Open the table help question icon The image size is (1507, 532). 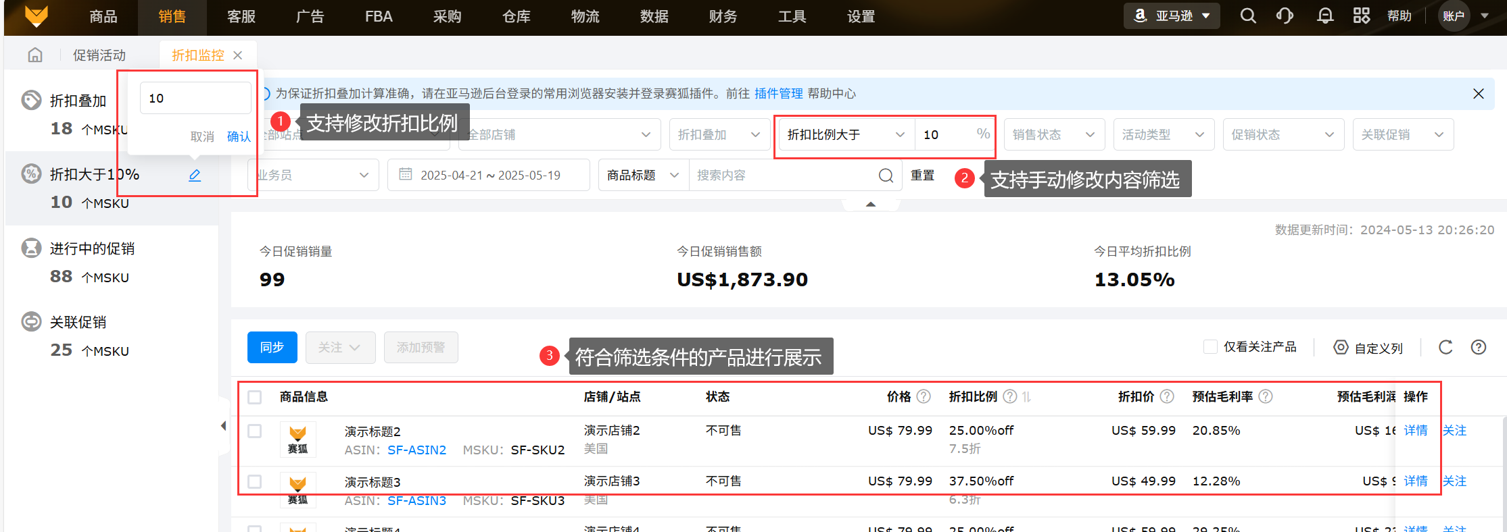(x=1479, y=347)
